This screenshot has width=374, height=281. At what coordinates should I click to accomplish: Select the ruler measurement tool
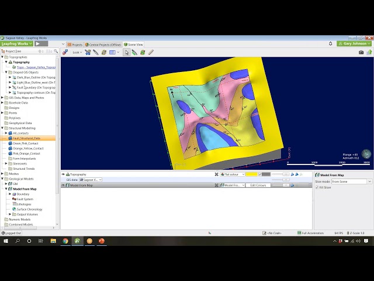coord(151,52)
